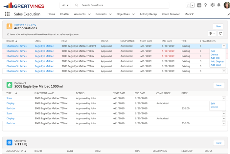
Task: Click the favorites star icon
Action: pos(188,5)
